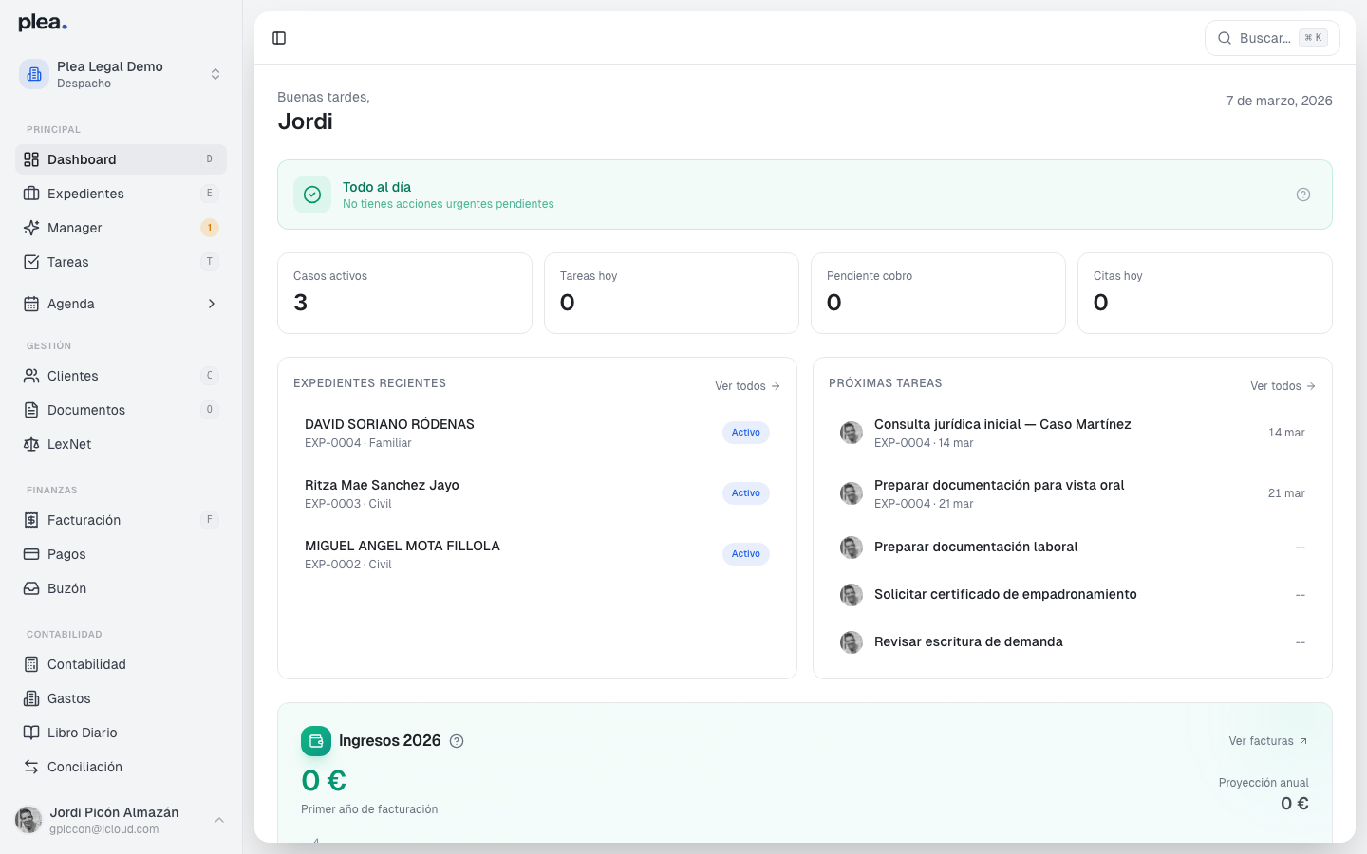
Task: Click the Buscar search field
Action: pyautogui.click(x=1268, y=38)
